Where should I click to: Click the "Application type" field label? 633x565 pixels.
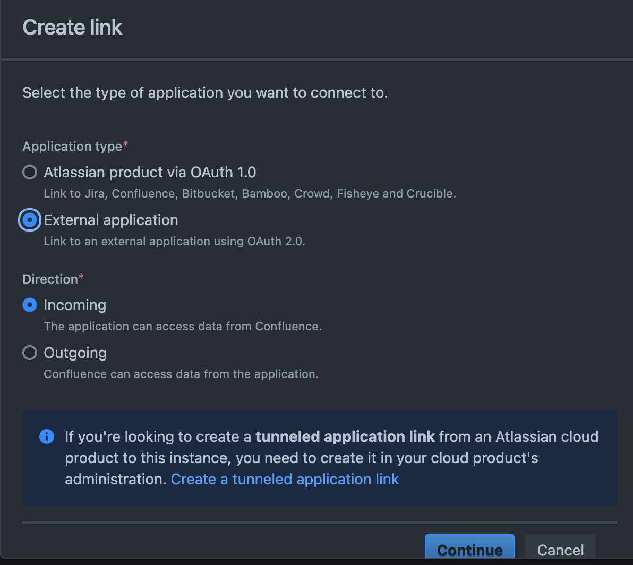click(x=72, y=147)
